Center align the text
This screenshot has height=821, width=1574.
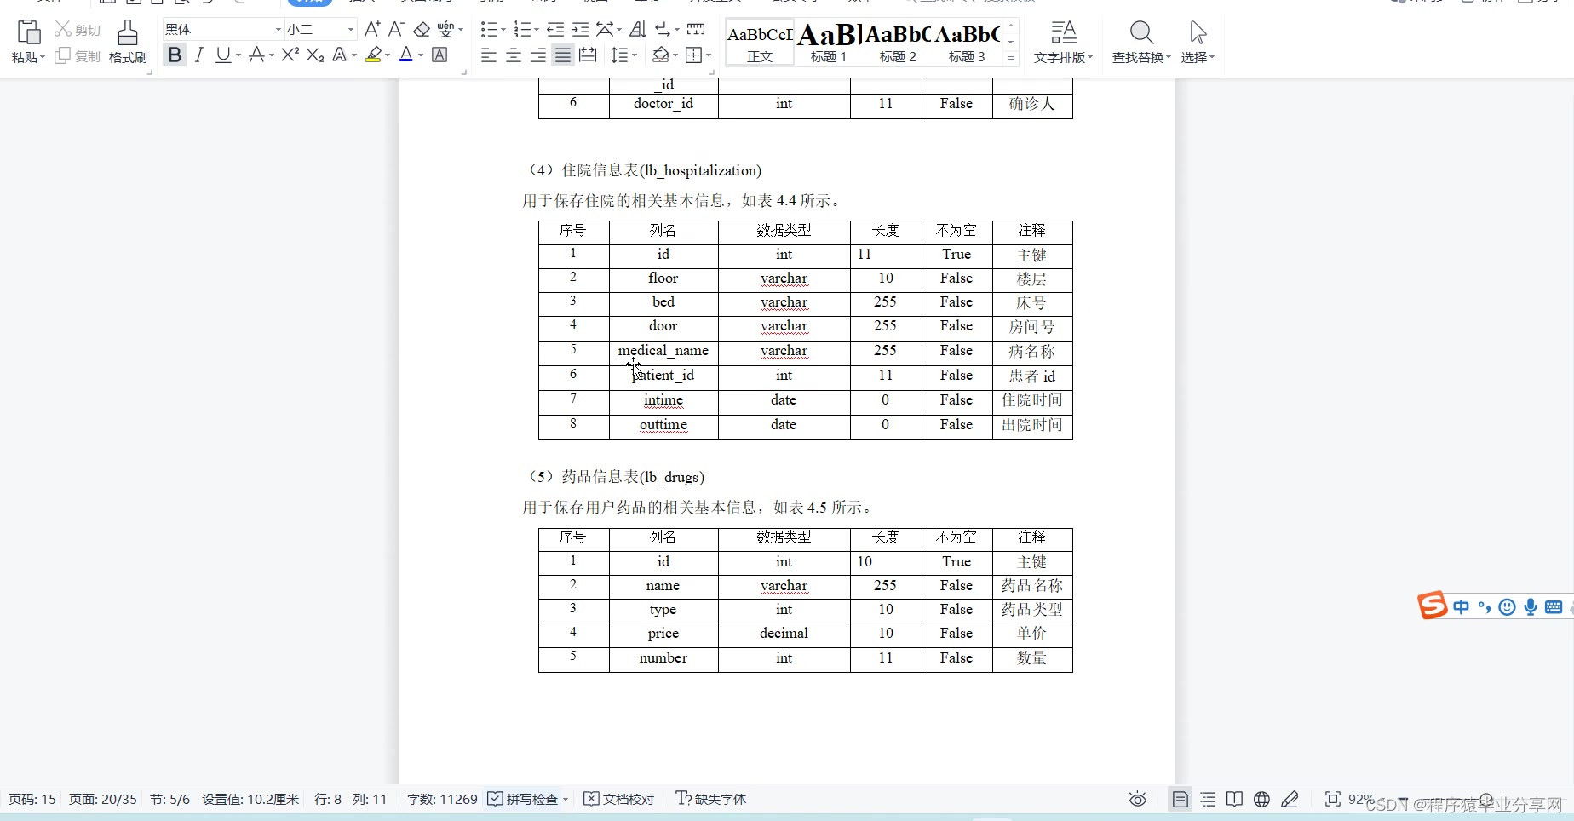click(514, 55)
